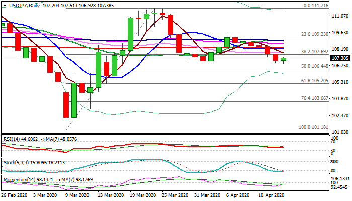Click the 31 Mar 2020 date label

point(207,195)
